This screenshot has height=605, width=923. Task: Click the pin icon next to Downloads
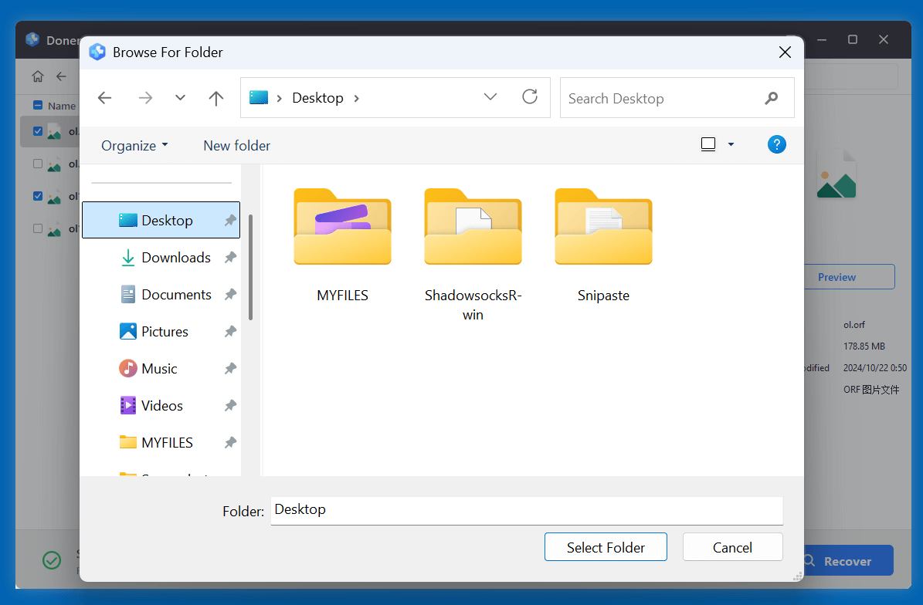pyautogui.click(x=229, y=257)
